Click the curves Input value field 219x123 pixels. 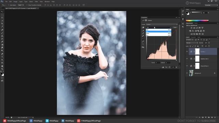158,63
